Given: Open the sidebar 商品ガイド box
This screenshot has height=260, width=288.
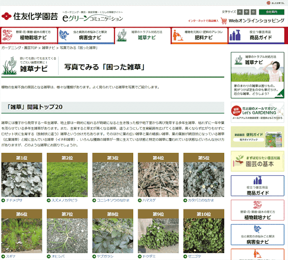Looking at the screenshot, I should [257, 186].
